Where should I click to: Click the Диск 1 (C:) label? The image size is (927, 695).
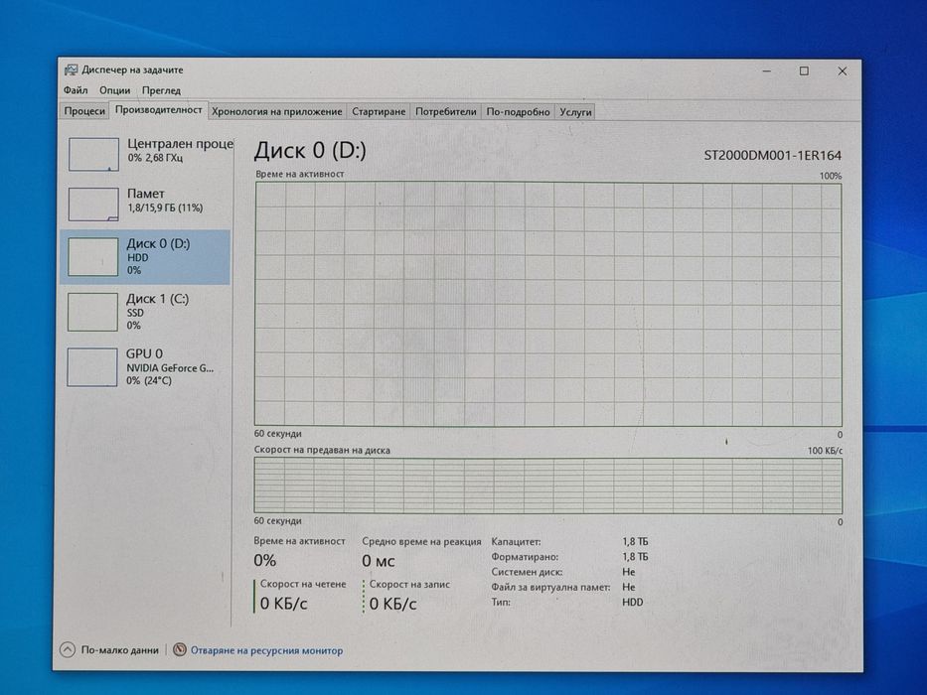point(157,299)
